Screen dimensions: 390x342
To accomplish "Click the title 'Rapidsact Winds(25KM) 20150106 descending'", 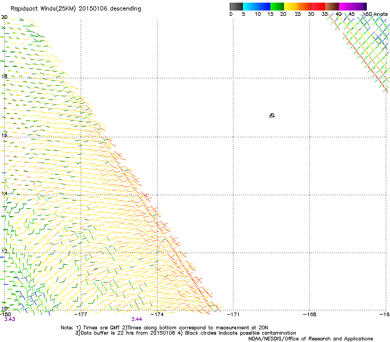I will click(75, 9).
